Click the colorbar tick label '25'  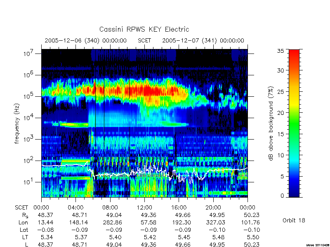coord(280,91)
